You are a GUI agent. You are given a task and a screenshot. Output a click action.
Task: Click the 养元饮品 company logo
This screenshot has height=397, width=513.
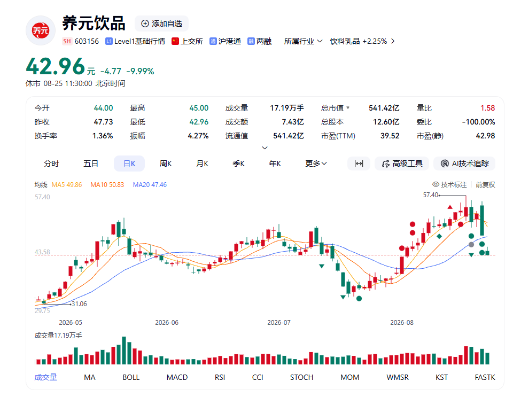tap(40, 30)
